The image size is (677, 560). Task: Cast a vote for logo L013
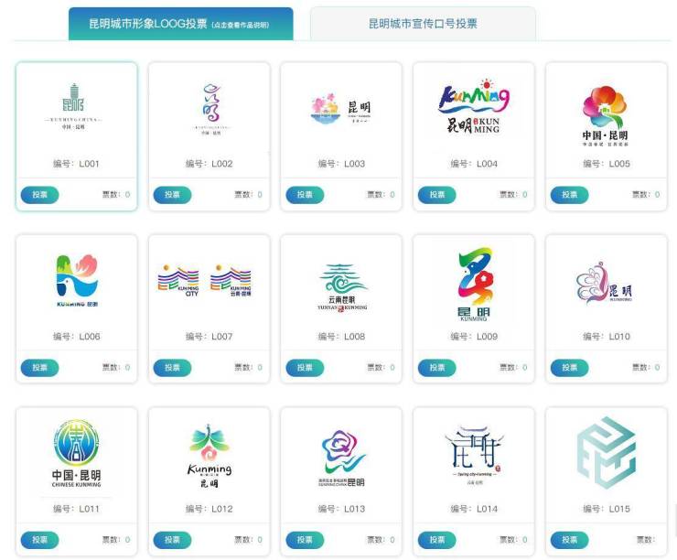pyautogui.click(x=305, y=540)
